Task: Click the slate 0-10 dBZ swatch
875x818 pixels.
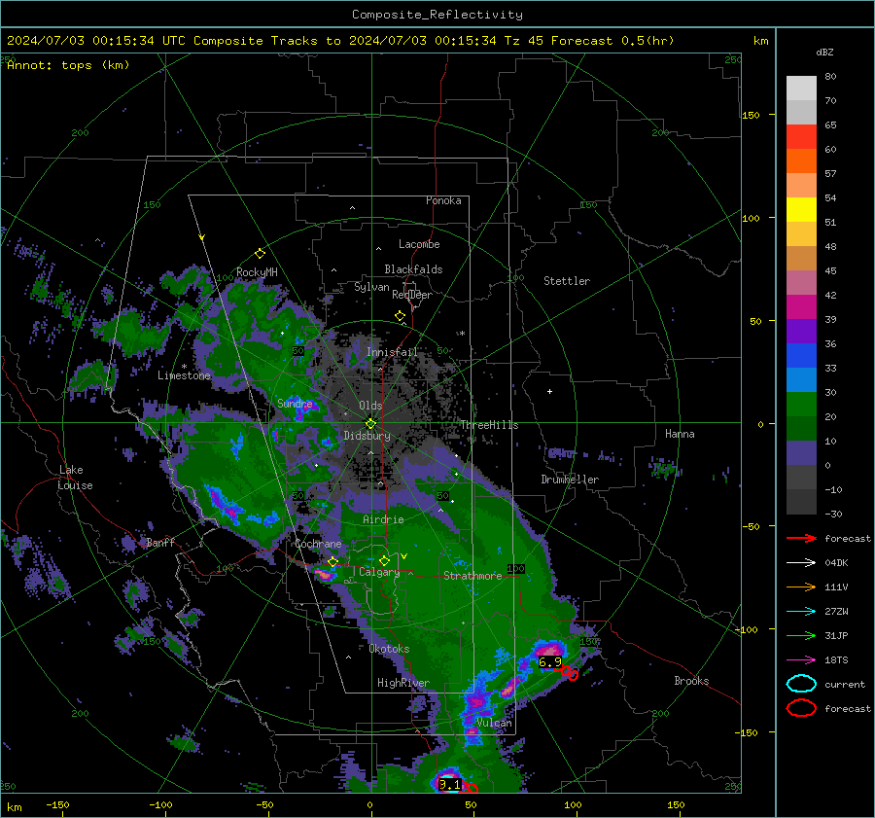Action: 801,453
